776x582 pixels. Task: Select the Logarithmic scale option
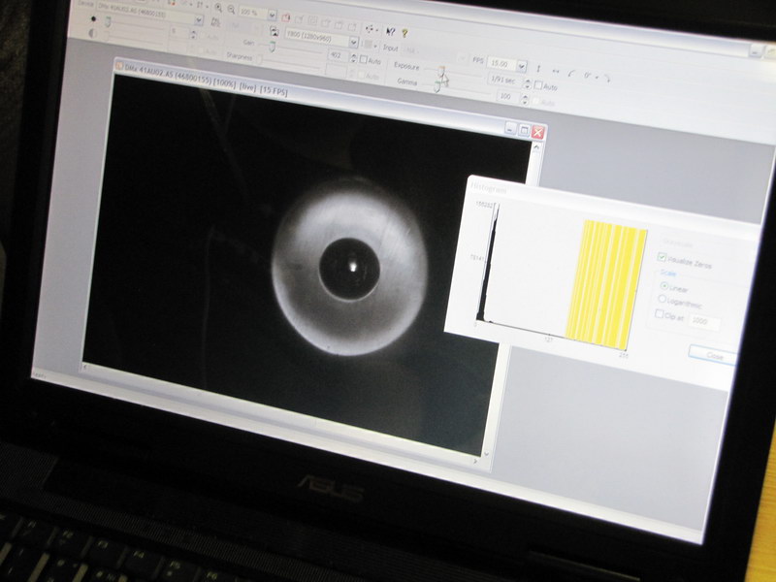663,299
